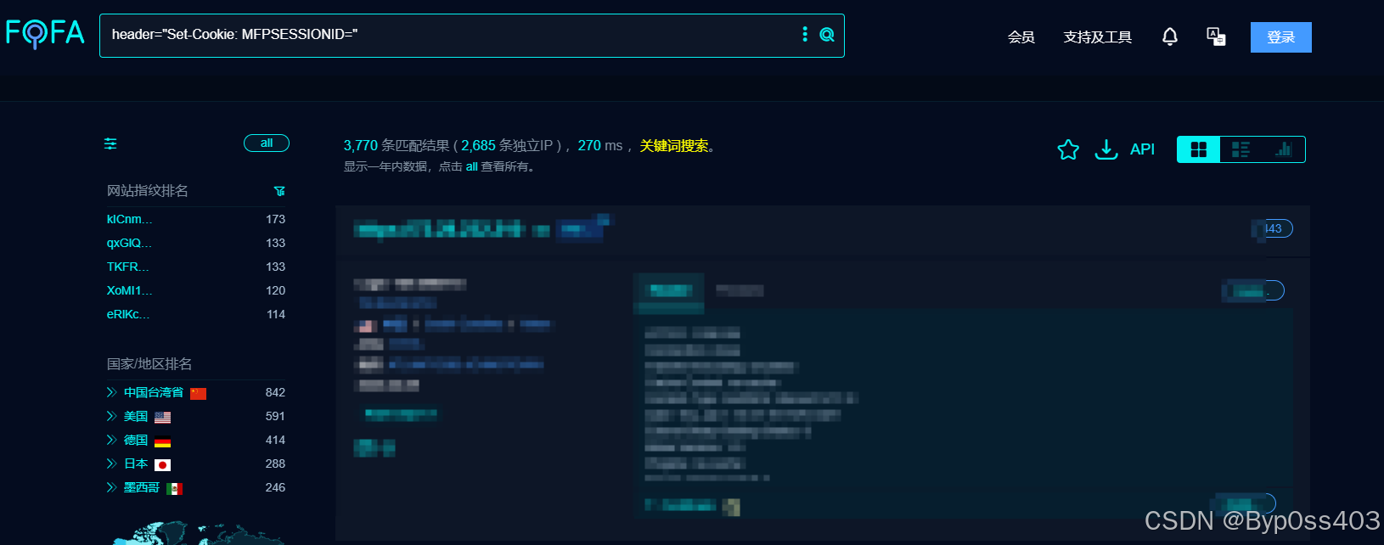
Task: Expand the 德国 country row
Action: pos(111,440)
